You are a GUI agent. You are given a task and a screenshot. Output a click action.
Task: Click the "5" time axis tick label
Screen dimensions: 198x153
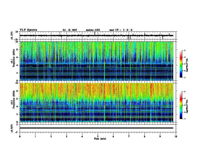click(x=98, y=136)
